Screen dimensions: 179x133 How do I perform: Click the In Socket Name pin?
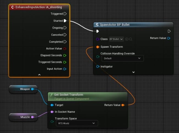tap(52, 112)
